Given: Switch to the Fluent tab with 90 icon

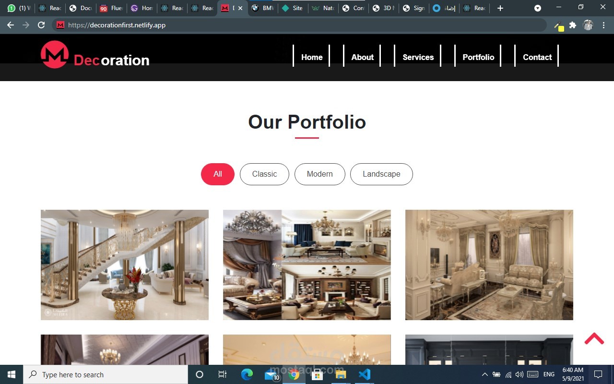Looking at the screenshot, I should pyautogui.click(x=111, y=8).
